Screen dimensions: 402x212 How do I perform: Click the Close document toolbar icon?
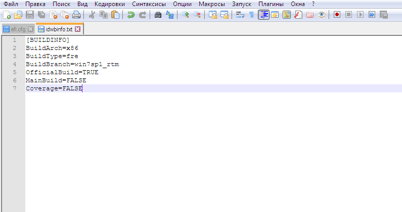53,15
